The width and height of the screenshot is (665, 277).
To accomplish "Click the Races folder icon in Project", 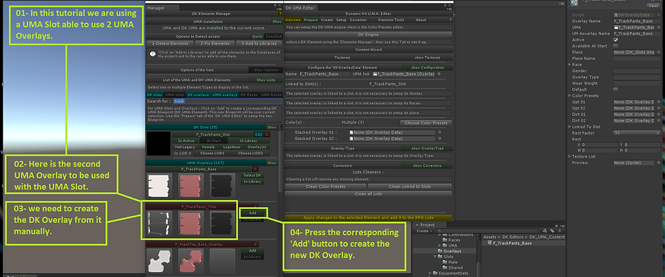I will (x=445, y=240).
